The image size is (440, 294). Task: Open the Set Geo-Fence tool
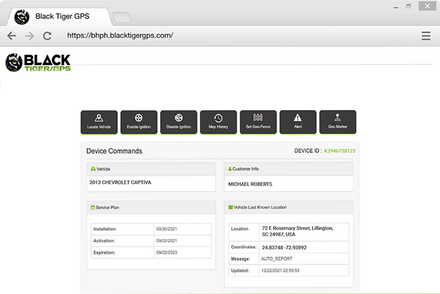pyautogui.click(x=258, y=122)
